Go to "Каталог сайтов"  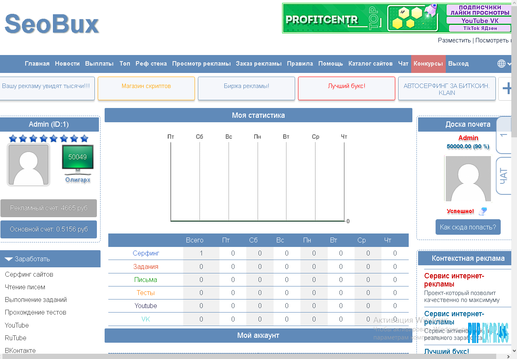coord(370,64)
